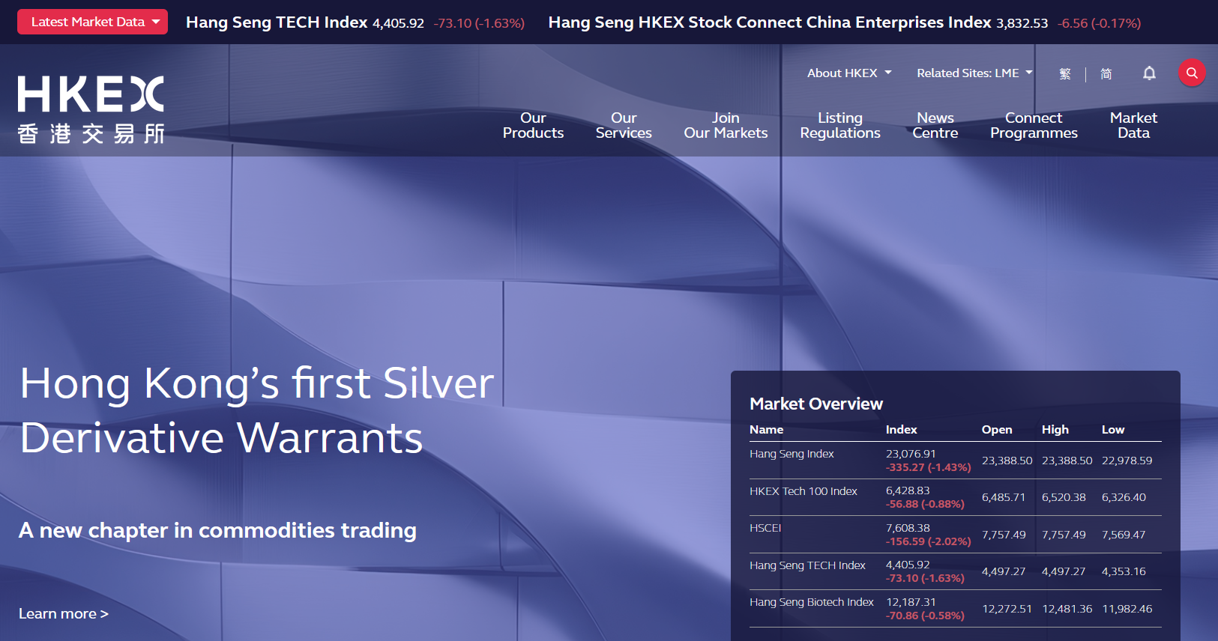Click Hang Seng Index value 23,076.91
Image resolution: width=1218 pixels, height=641 pixels.
pyautogui.click(x=911, y=454)
